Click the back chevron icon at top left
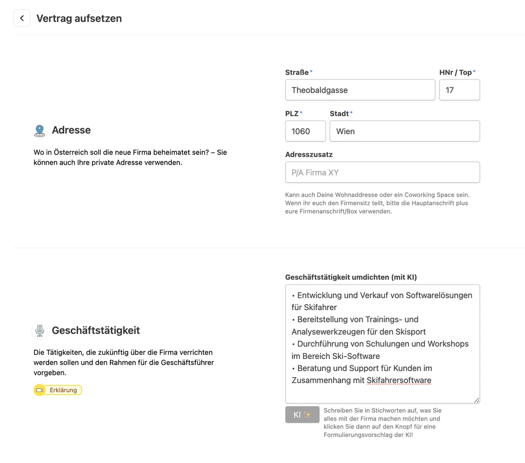The height and width of the screenshot is (463, 525). 22,18
